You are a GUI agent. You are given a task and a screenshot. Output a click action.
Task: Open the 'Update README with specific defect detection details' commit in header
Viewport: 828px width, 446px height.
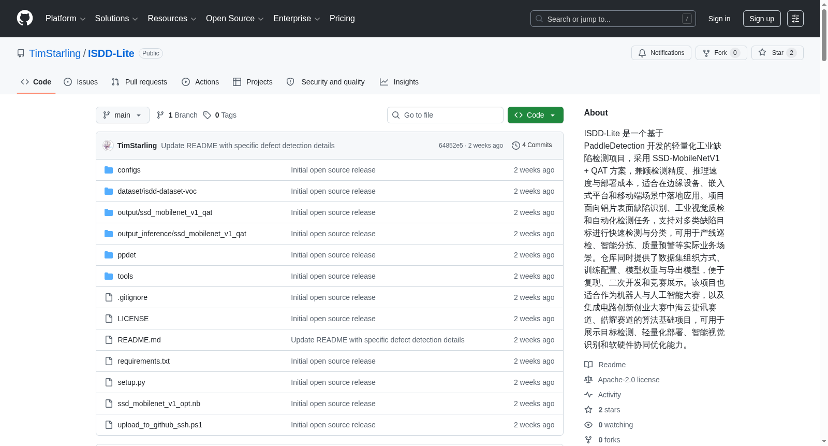pos(248,146)
